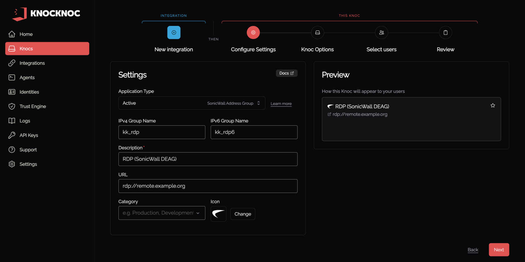The width and height of the screenshot is (525, 262).
Task: Open the Category dropdown
Action: coord(162,213)
